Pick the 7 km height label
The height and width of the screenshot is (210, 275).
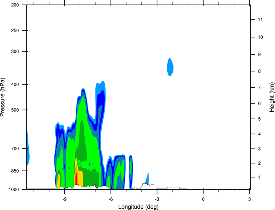259,88
